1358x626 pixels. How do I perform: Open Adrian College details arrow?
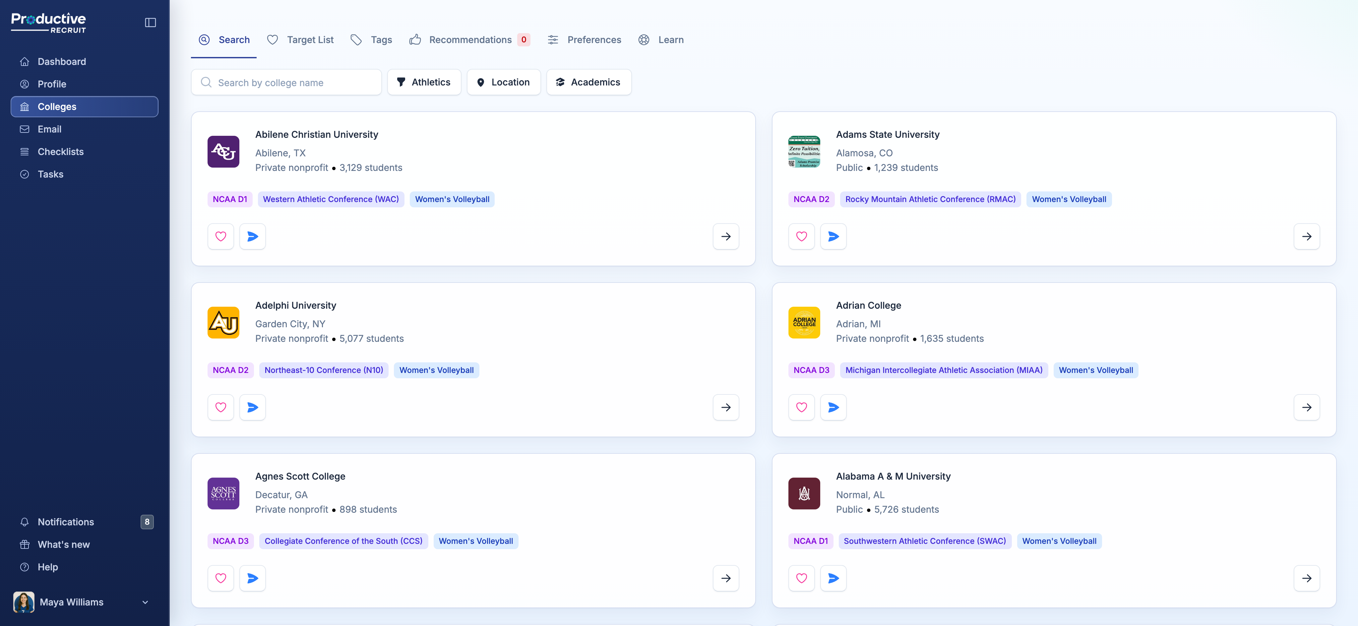1307,407
